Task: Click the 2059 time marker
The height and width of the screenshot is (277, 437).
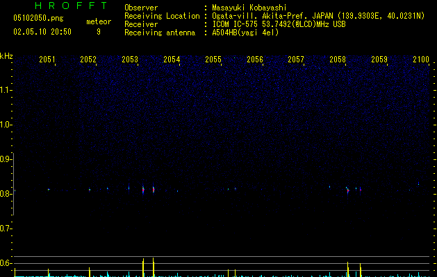Action: 379,60
